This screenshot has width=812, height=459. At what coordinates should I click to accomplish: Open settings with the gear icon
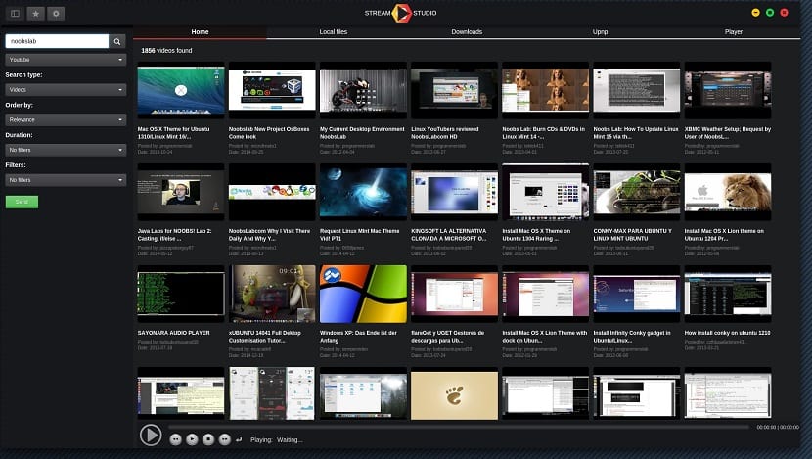(x=56, y=14)
